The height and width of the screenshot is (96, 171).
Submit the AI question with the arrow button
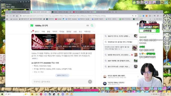[90, 82]
